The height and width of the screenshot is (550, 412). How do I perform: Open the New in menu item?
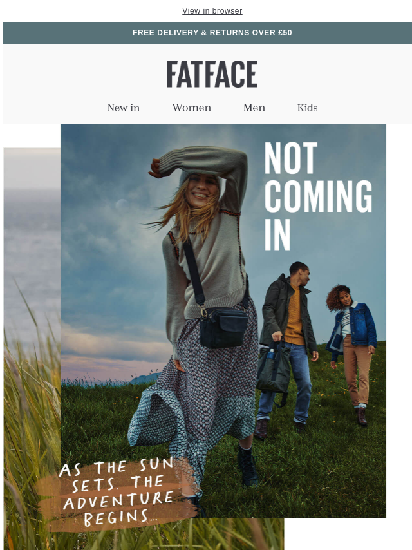tap(124, 108)
